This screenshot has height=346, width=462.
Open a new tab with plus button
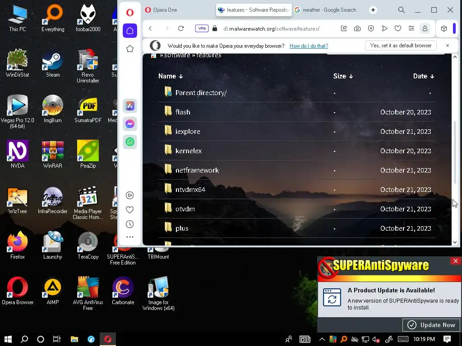pos(373,10)
